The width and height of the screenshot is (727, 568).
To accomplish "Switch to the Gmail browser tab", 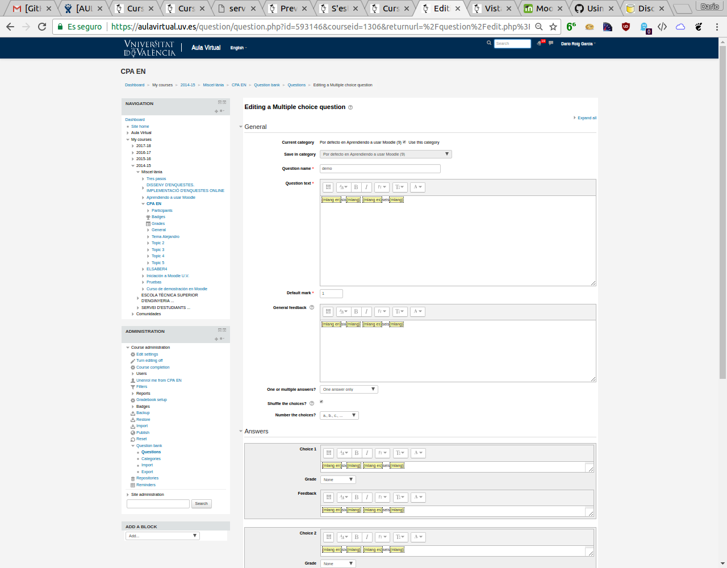I will point(31,9).
